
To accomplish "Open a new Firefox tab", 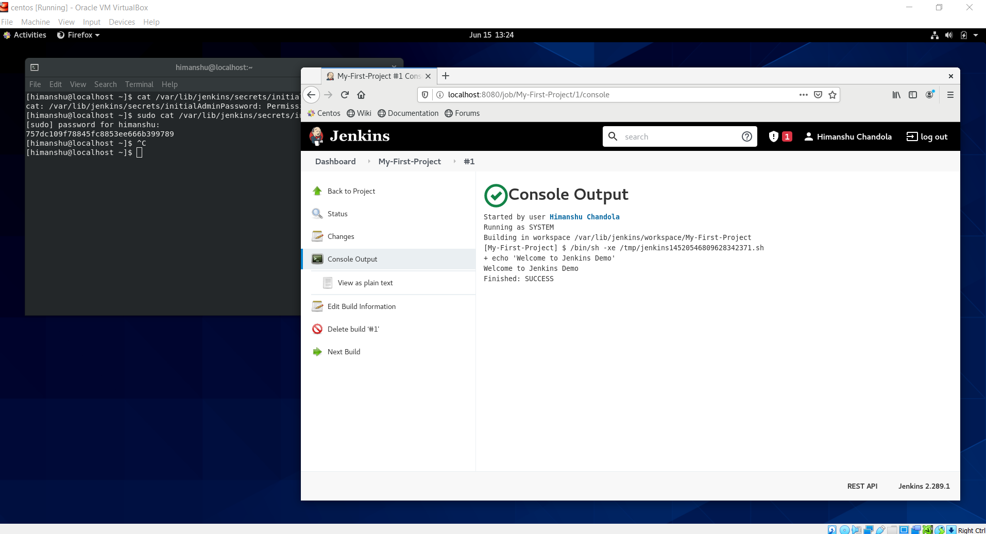I will 446,76.
